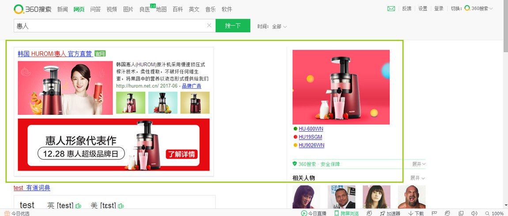Open 今日直播 in the status bar

point(314,213)
